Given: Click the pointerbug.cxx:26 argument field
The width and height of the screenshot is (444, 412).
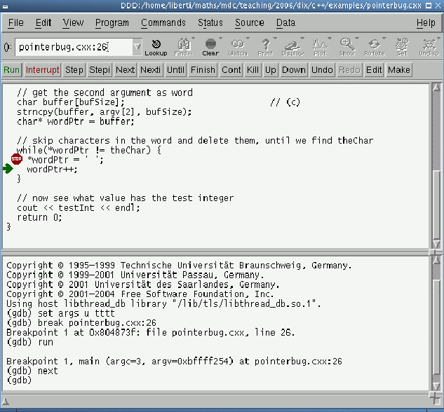Looking at the screenshot, I should click(74, 47).
